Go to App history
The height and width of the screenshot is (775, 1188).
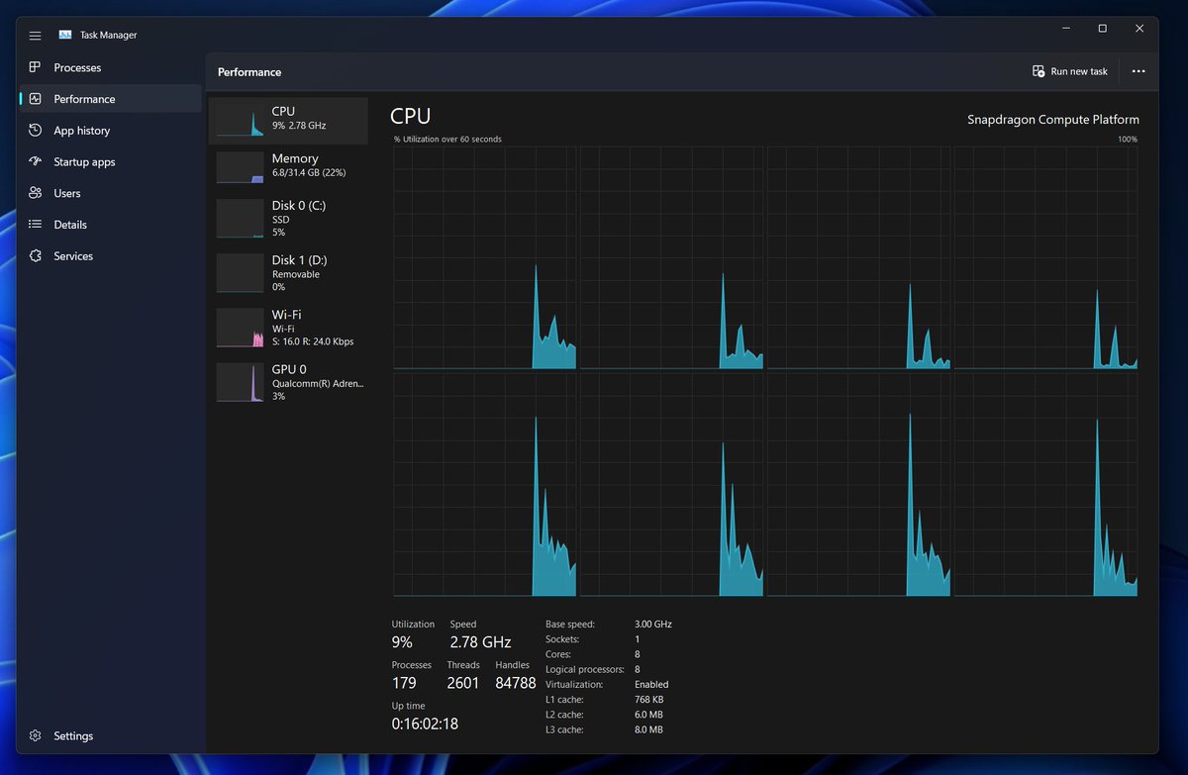click(x=110, y=131)
